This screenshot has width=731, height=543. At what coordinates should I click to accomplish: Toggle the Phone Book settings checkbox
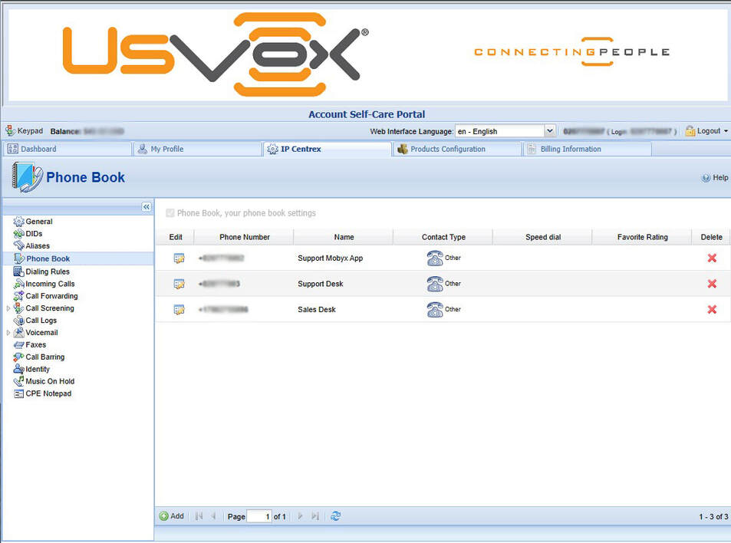coord(170,213)
